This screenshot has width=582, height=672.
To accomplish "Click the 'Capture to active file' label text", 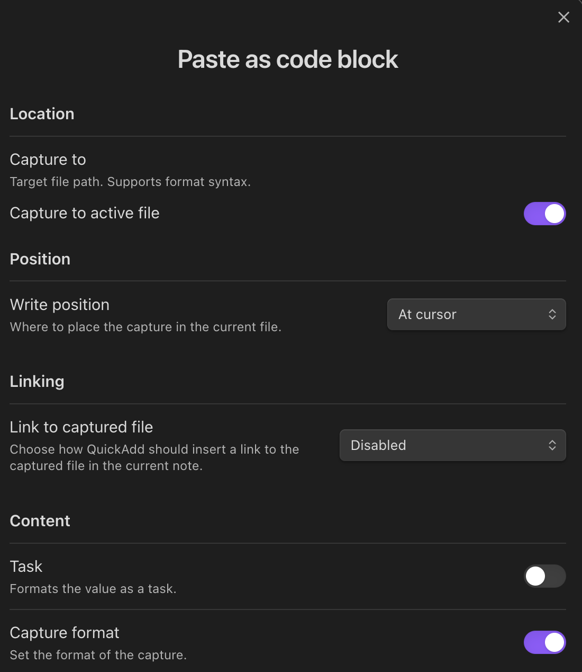I will [x=85, y=213].
